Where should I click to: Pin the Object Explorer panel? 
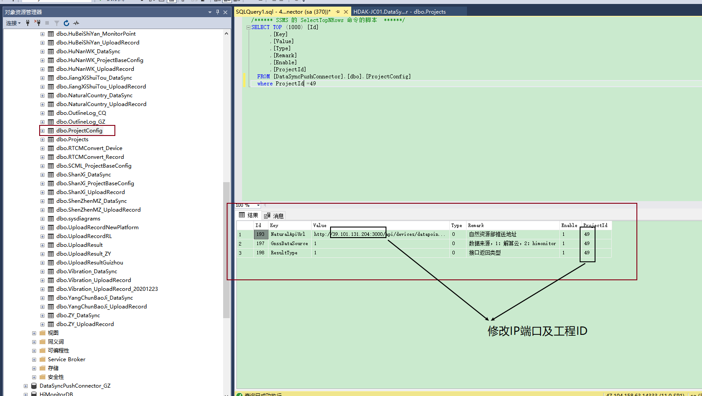(x=217, y=12)
